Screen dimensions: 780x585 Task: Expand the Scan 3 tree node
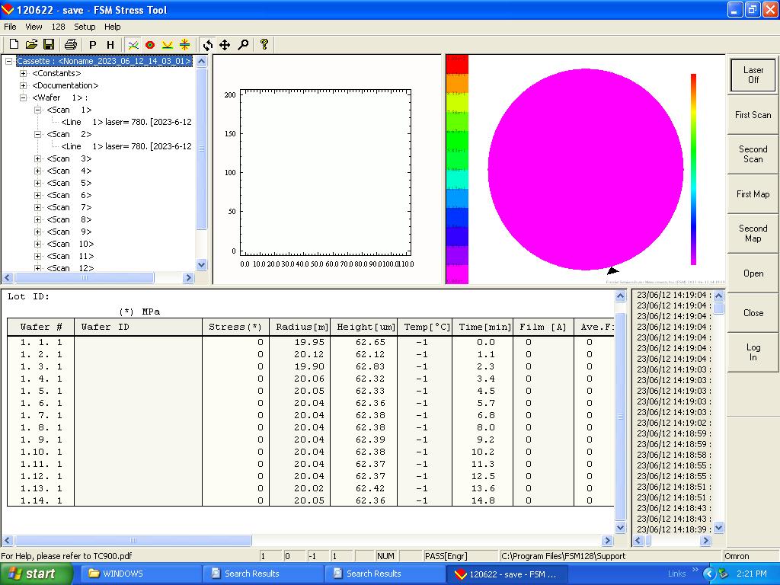point(37,158)
